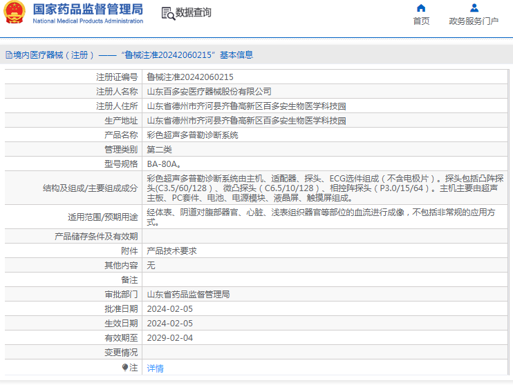Click the 审批部门 row label
The height and width of the screenshot is (385, 513).
121,294
